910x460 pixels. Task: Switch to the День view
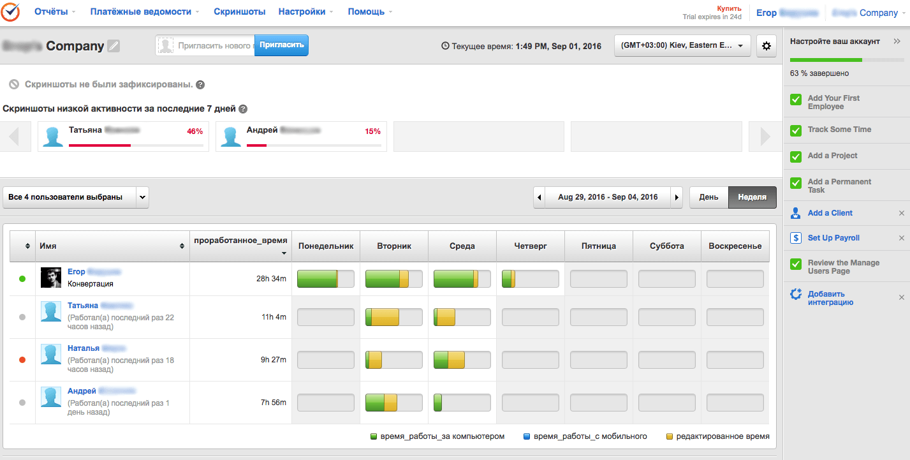(x=708, y=197)
